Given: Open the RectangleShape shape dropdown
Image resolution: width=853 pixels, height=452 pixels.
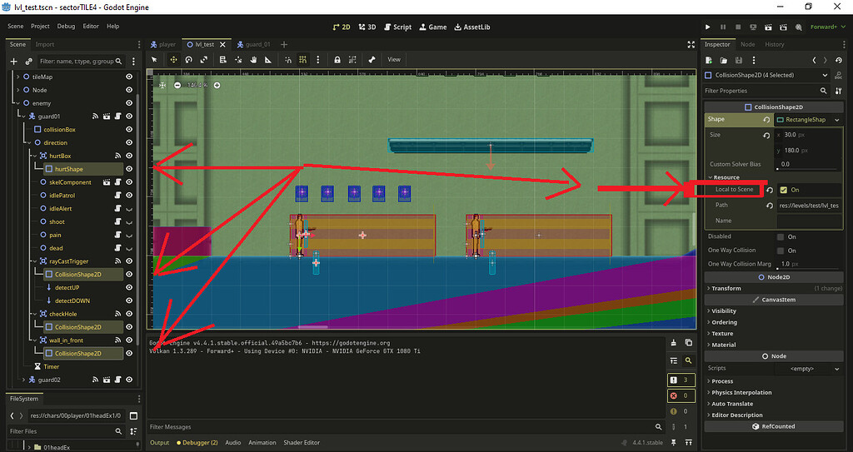Looking at the screenshot, I should click(x=805, y=120).
